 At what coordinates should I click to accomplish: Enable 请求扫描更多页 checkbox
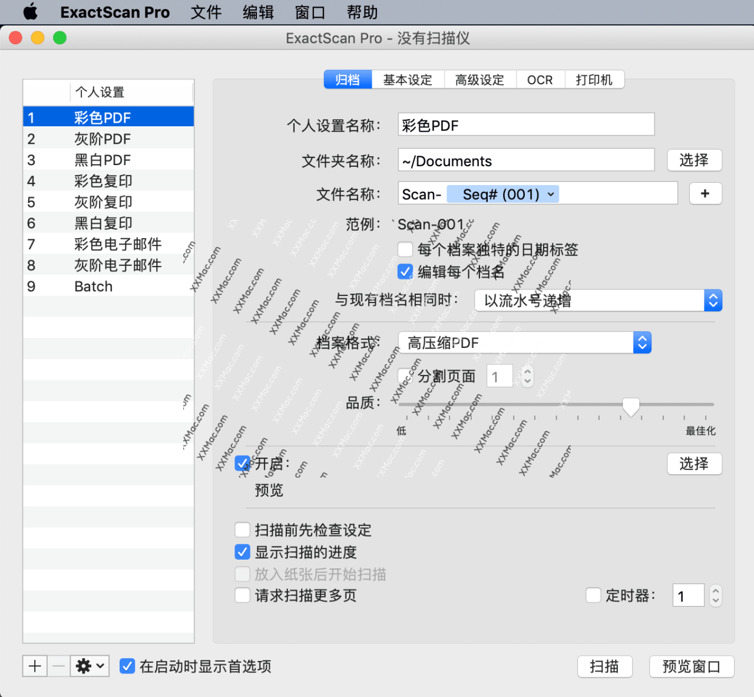[242, 596]
